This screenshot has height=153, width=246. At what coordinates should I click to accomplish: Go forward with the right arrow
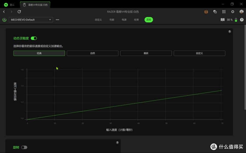coord(11,12)
